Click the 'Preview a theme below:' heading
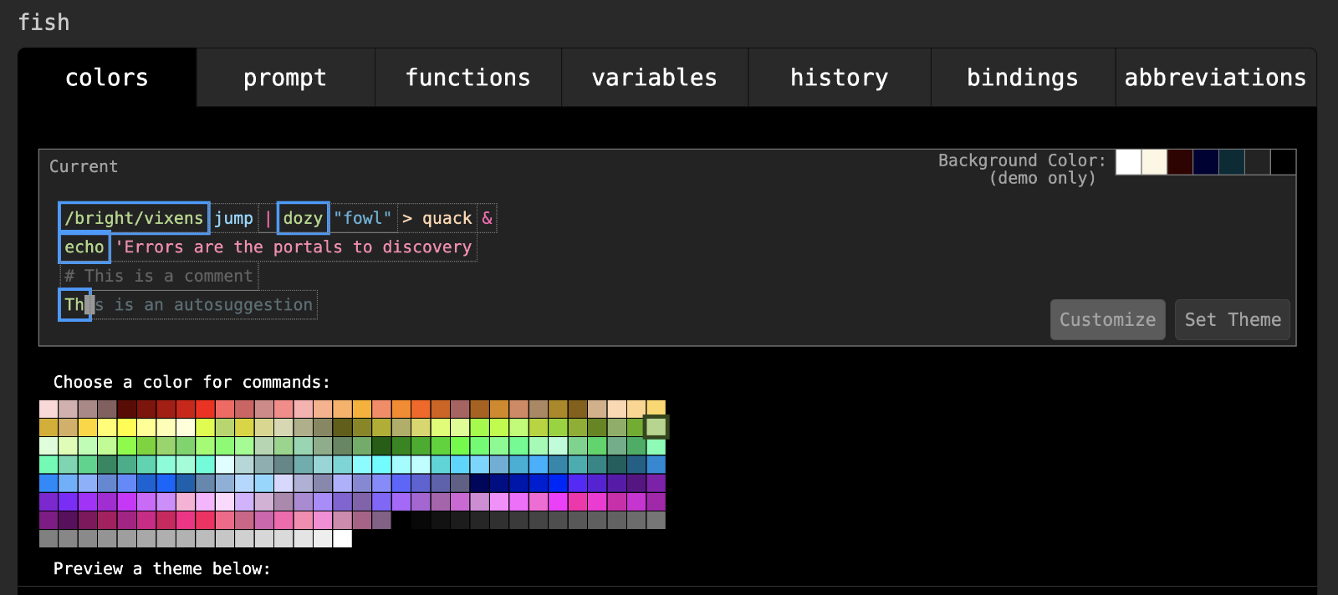1338x595 pixels. (162, 568)
